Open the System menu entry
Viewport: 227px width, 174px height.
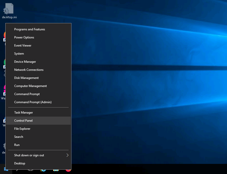(x=38, y=53)
